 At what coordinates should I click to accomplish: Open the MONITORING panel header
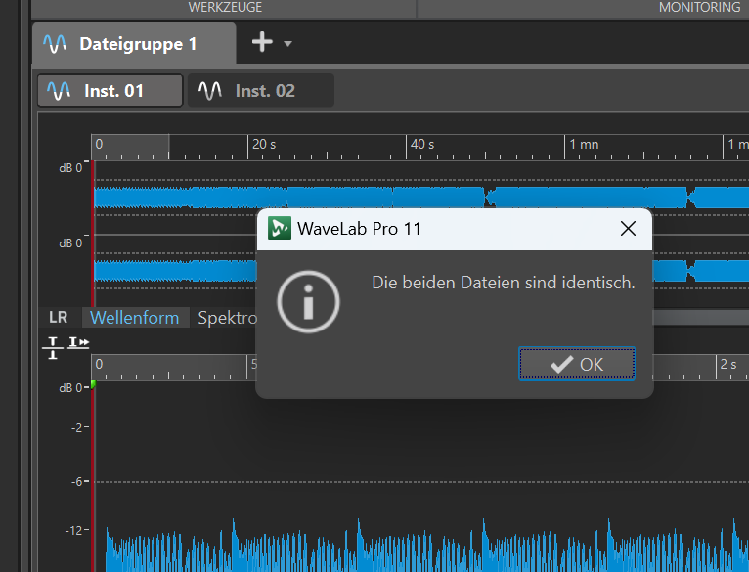click(x=698, y=7)
